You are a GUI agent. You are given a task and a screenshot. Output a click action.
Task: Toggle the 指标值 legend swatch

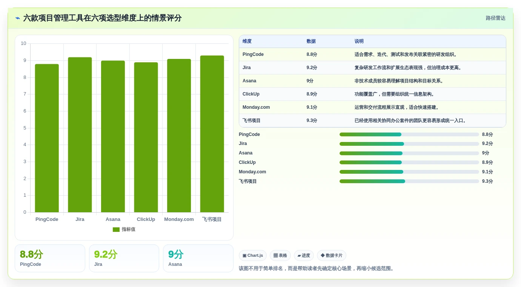click(x=116, y=230)
